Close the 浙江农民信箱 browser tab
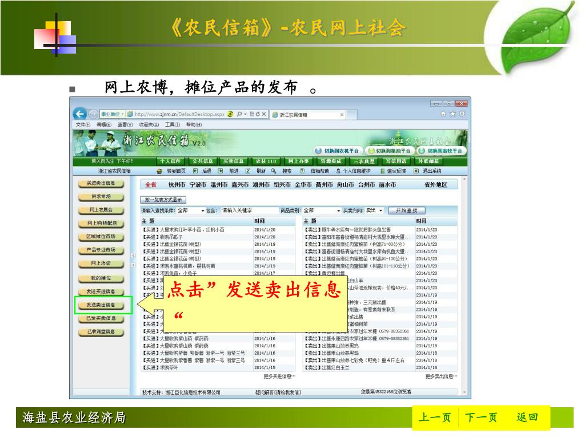 coord(342,115)
